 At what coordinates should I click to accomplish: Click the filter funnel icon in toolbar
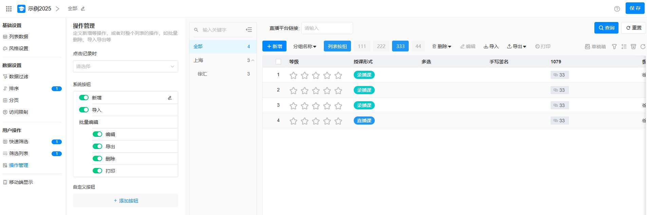(614, 47)
